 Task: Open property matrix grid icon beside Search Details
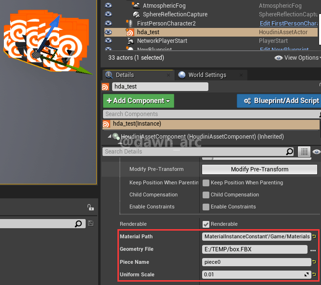point(304,152)
